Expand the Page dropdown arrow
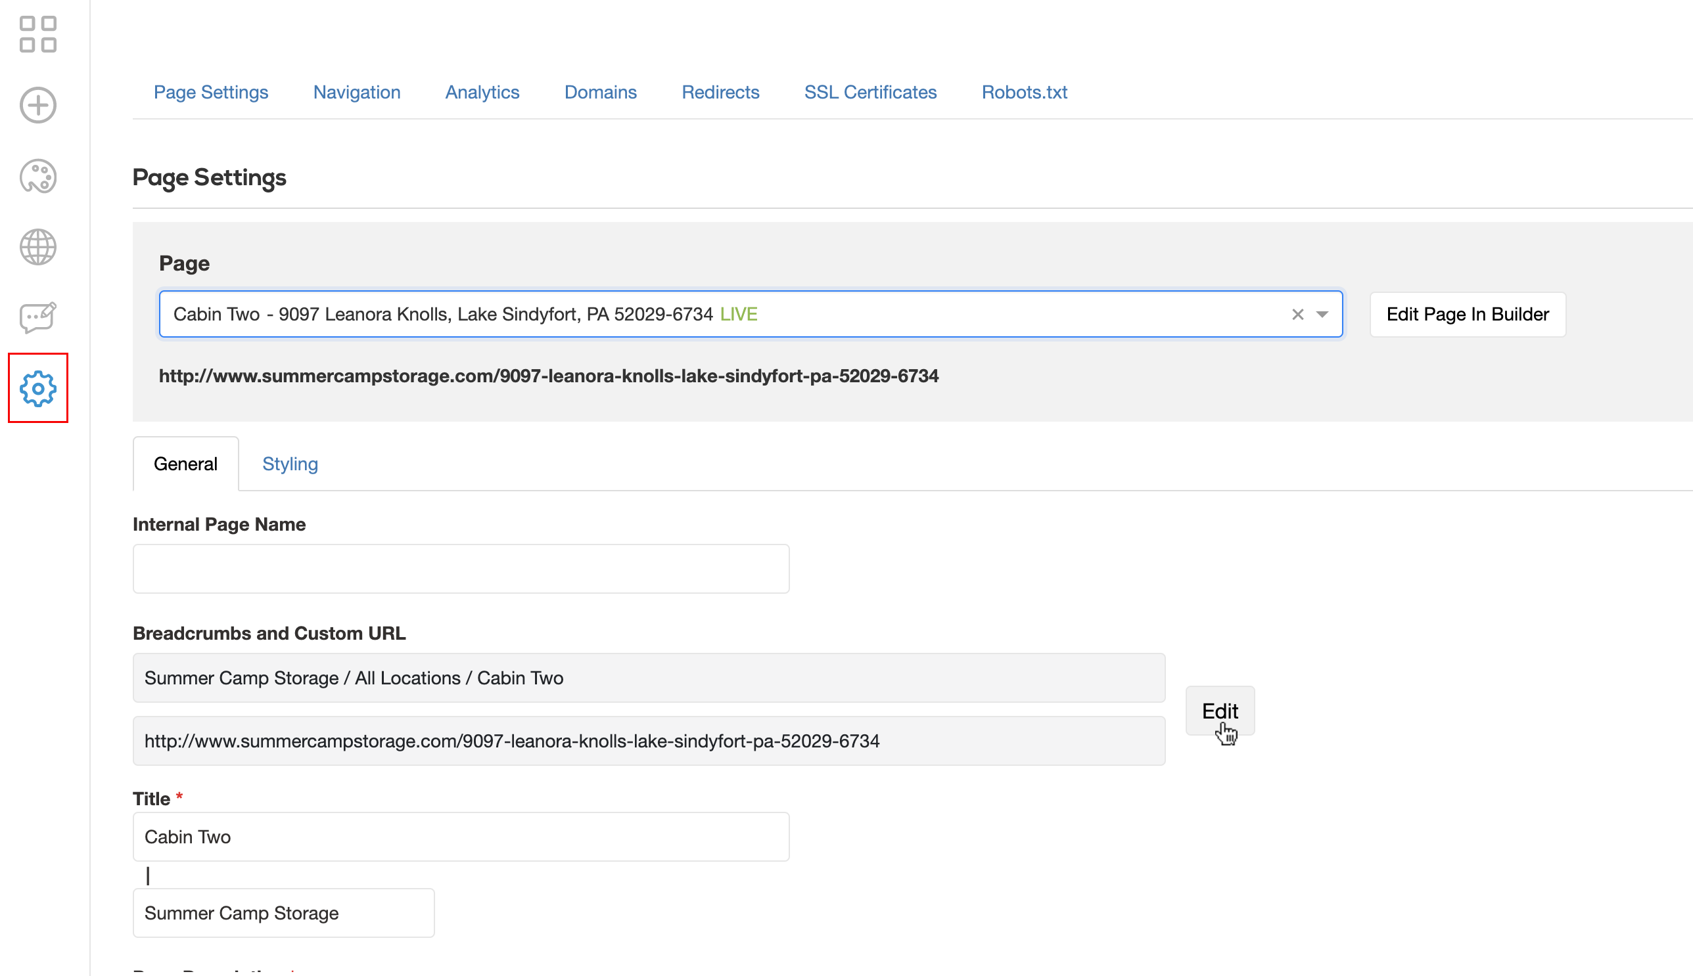This screenshot has height=976, width=1693. coord(1322,315)
